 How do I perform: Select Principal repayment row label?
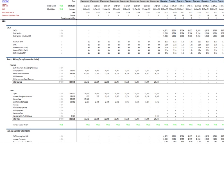click(x=20, y=108)
